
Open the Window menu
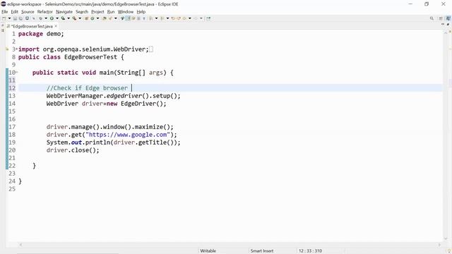126,12
